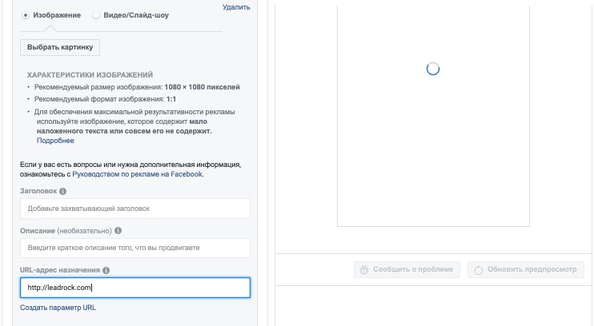594x326 pixels.
Task: Click the bug icon on report button
Action: (364, 269)
